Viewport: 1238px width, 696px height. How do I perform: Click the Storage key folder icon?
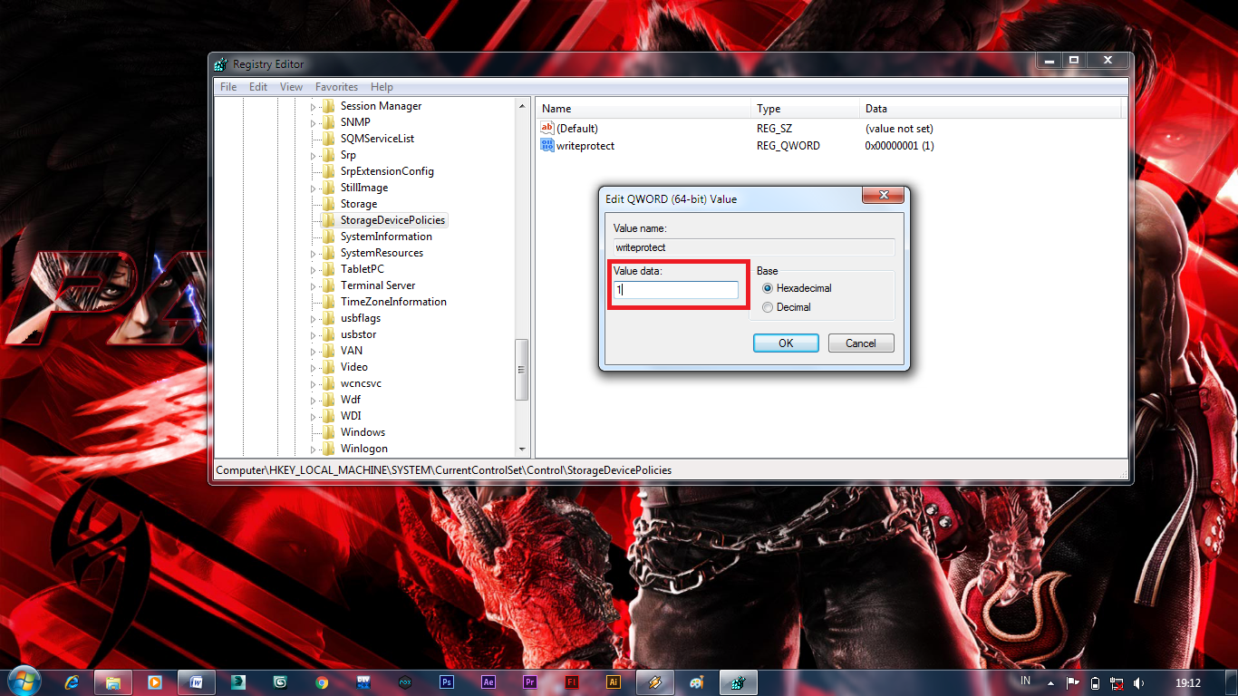pyautogui.click(x=328, y=204)
